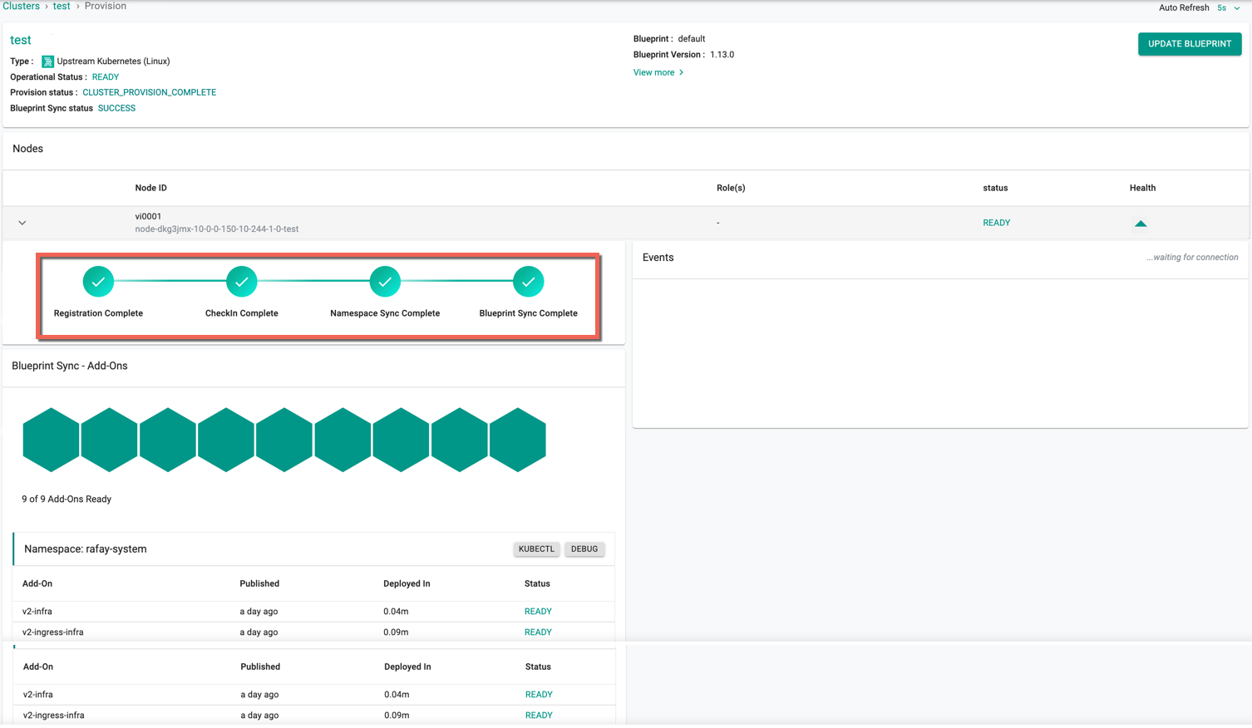Click Namespace: rafay-system heading
This screenshot has width=1252, height=728.
pyautogui.click(x=86, y=549)
